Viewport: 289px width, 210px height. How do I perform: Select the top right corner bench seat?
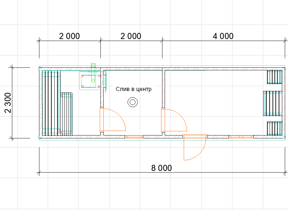point(274,77)
